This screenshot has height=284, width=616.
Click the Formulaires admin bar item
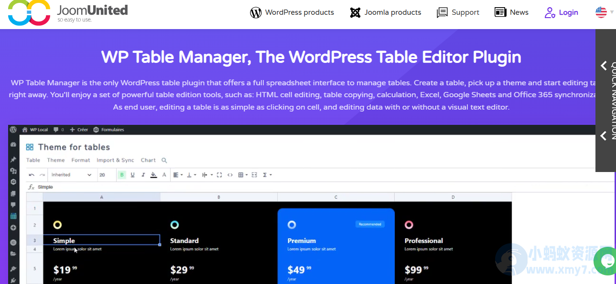(108, 130)
